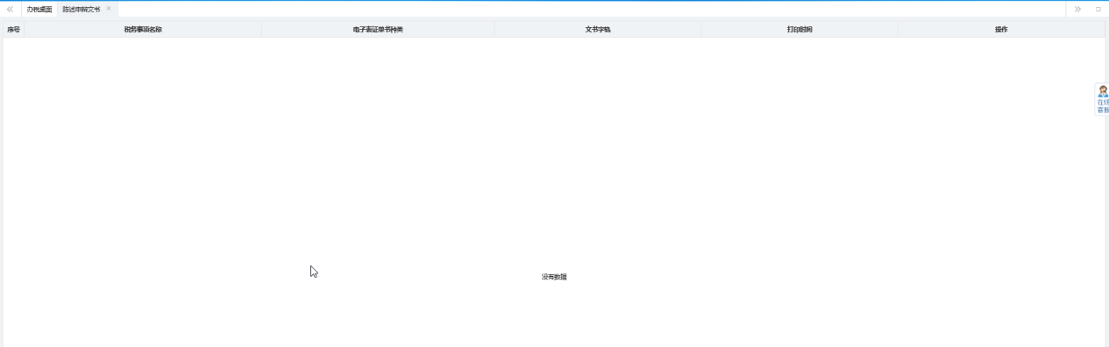Click the 没有数据 empty-table message
This screenshot has height=347, width=1109.
point(554,277)
